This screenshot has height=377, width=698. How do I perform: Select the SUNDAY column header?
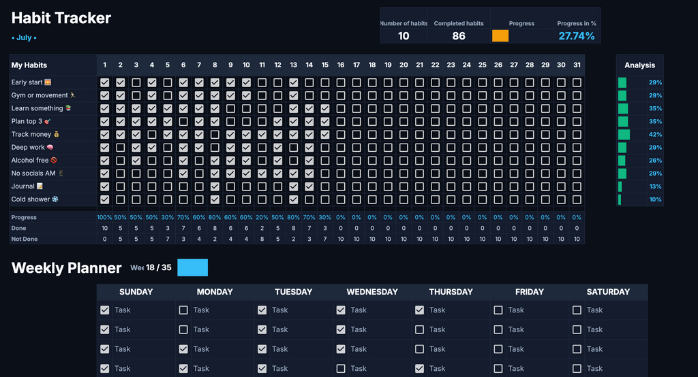136,292
